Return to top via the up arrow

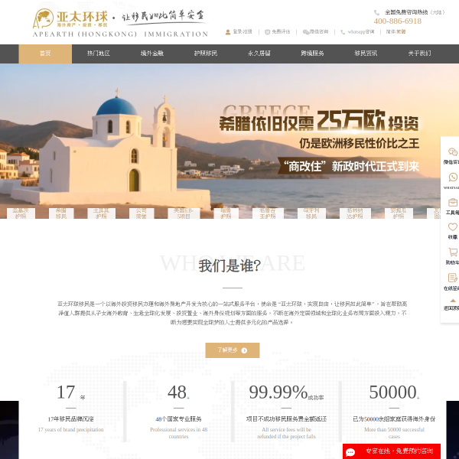pyautogui.click(x=452, y=303)
